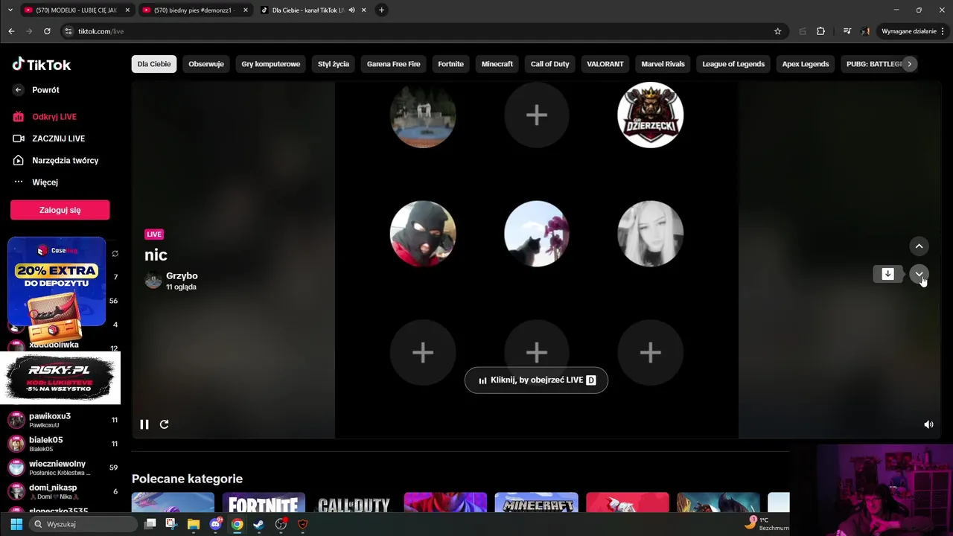This screenshot has width=953, height=536.
Task: Open File Explorer from the taskbar
Action: pyautogui.click(x=194, y=524)
